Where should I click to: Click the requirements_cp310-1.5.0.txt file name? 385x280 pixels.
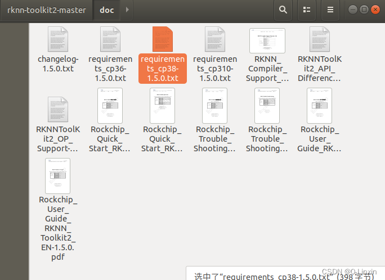coord(215,69)
